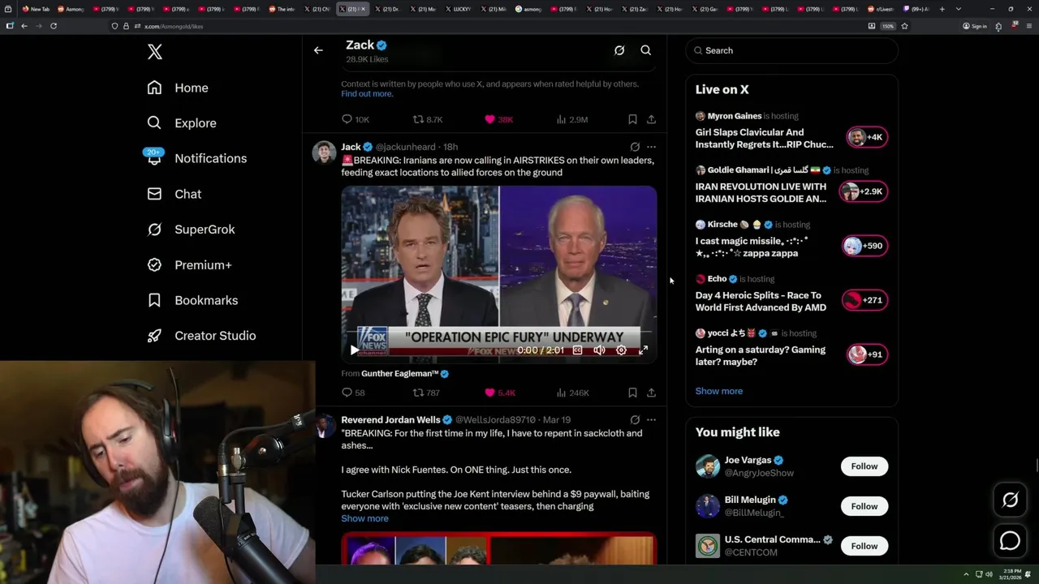Open SuperGrok
Viewport: 1039px width, 584px height.
191,230
